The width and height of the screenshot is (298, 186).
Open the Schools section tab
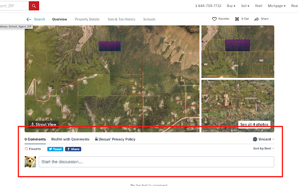(x=149, y=19)
